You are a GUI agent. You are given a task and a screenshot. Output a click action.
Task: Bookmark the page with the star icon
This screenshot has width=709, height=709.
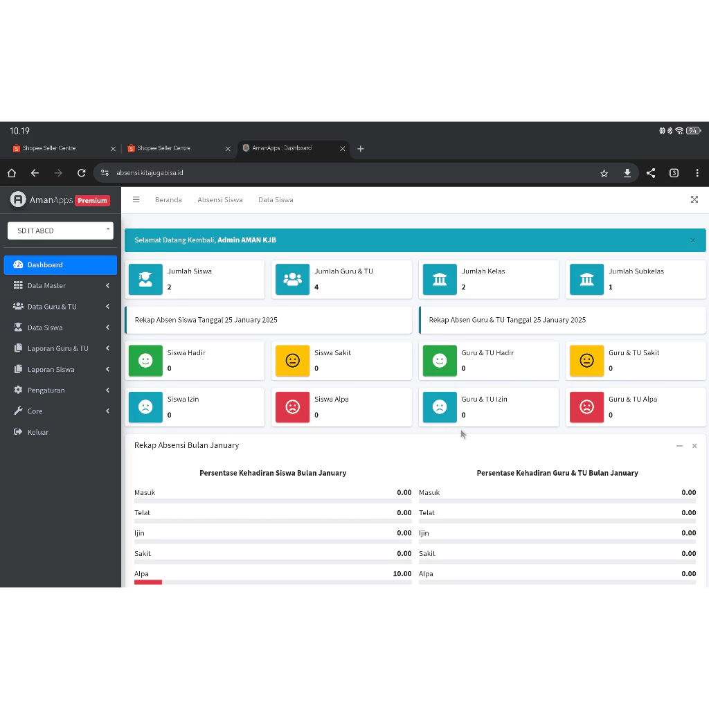604,173
